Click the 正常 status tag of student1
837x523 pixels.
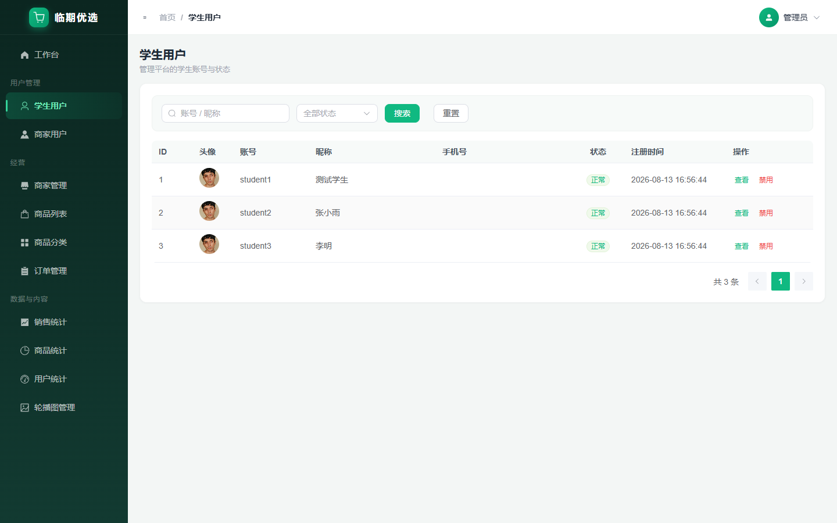point(598,180)
